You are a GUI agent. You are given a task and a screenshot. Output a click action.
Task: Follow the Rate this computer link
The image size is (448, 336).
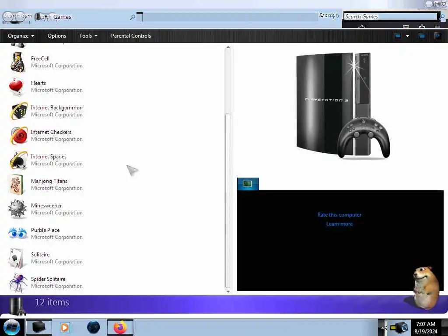click(x=339, y=215)
